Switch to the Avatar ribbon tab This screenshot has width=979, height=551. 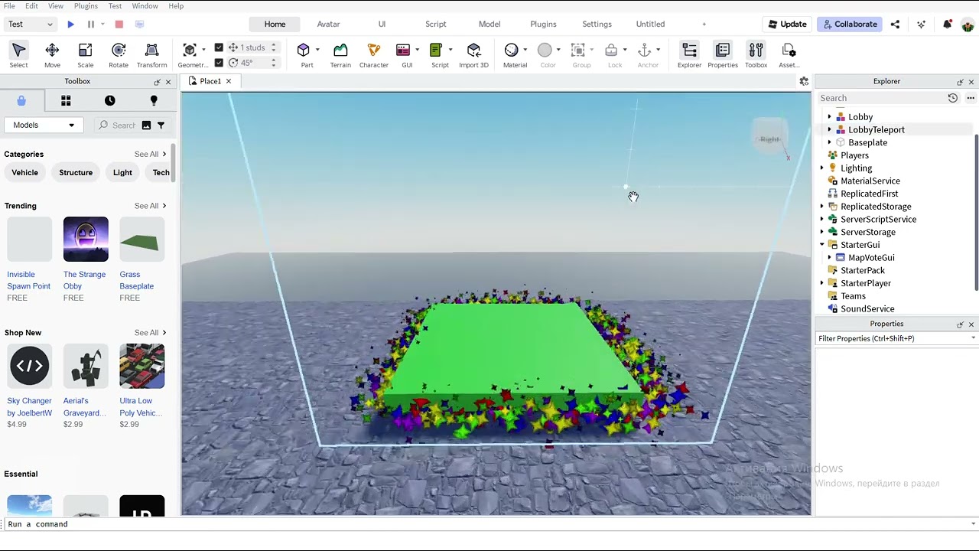click(328, 24)
